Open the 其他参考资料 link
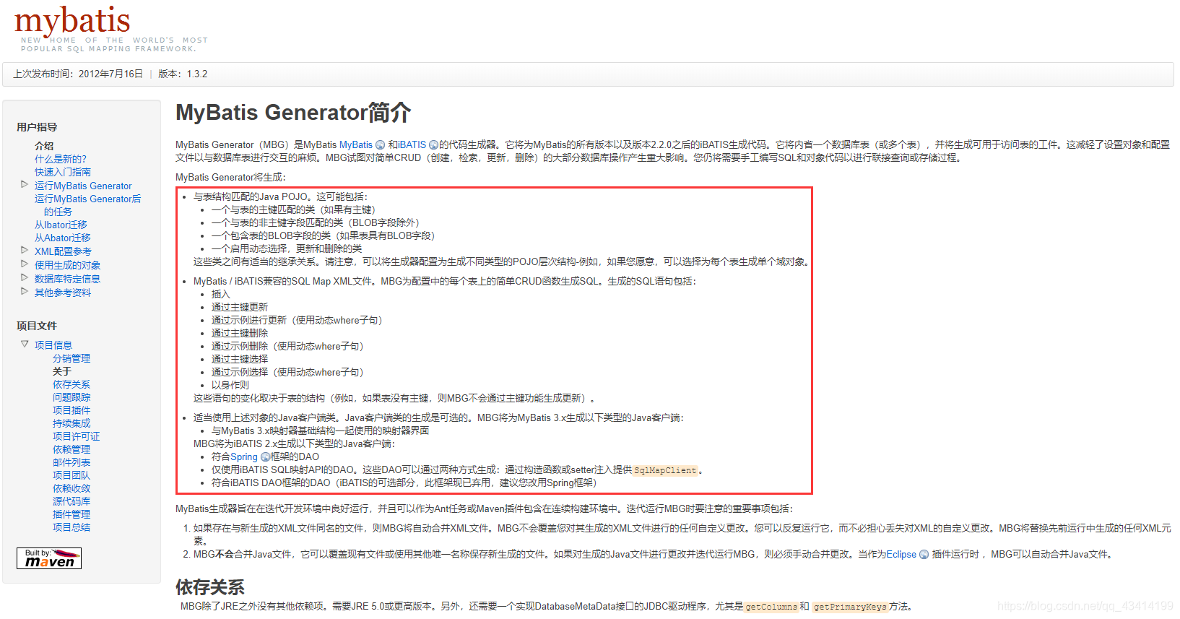1180x619 pixels. [63, 293]
